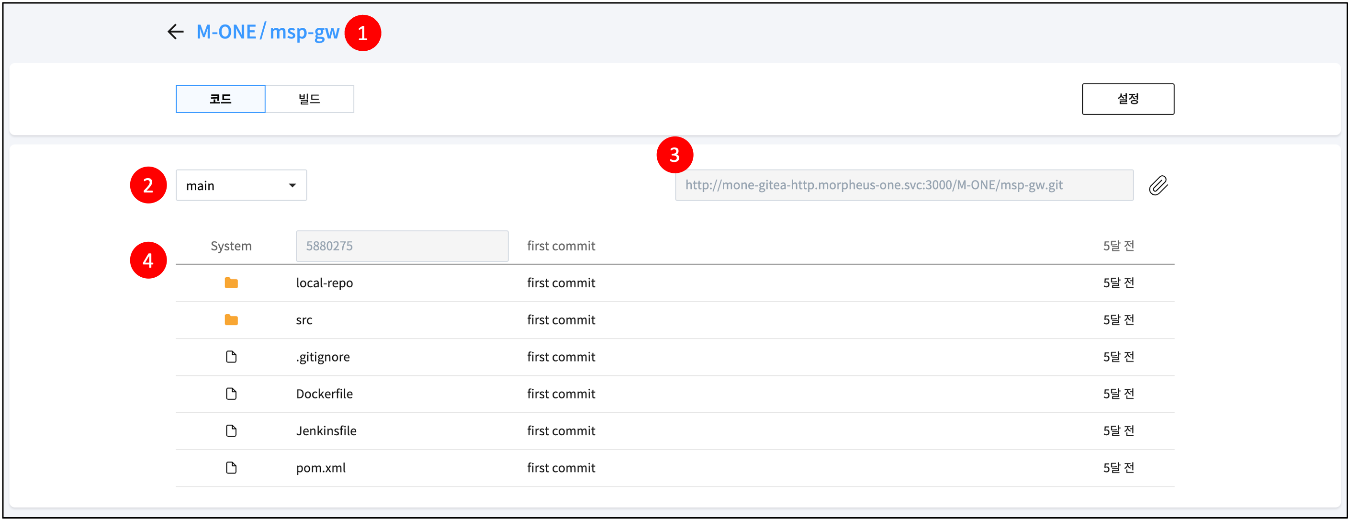This screenshot has height=520, width=1349.
Task: Switch to the 빌드 tab
Action: [x=309, y=99]
